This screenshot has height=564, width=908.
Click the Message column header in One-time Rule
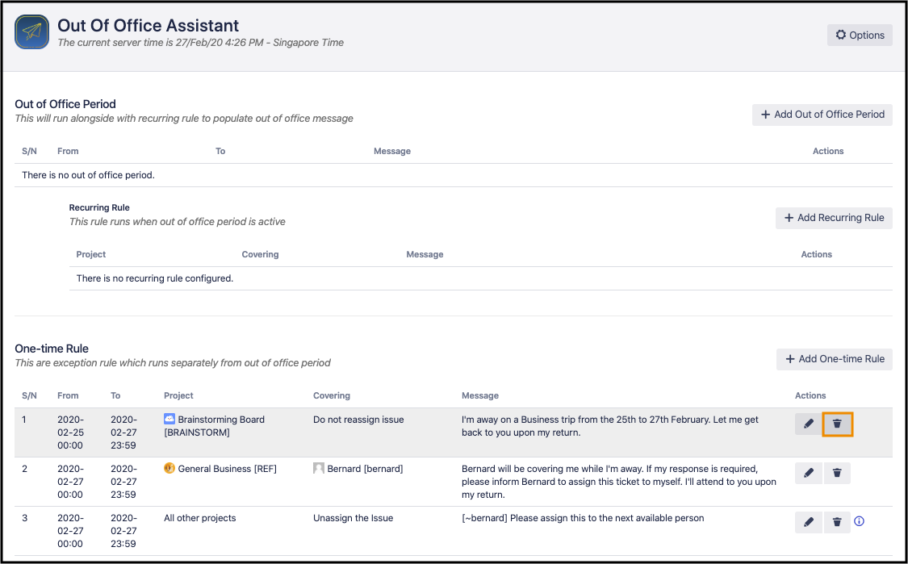479,395
